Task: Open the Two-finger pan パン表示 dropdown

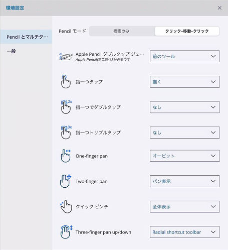Action: 184,181
